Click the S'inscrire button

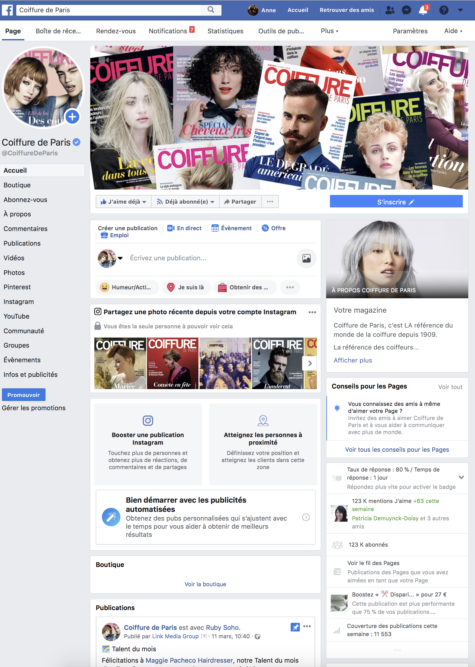tap(396, 202)
